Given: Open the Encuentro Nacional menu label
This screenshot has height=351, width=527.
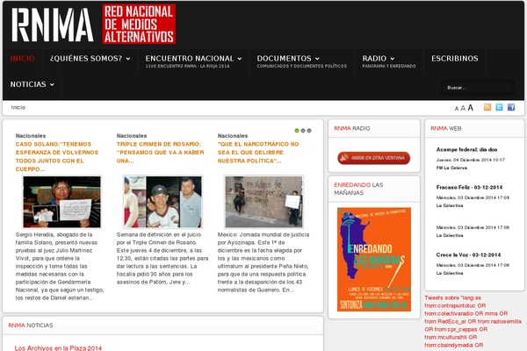Looking at the screenshot, I should point(190,59).
